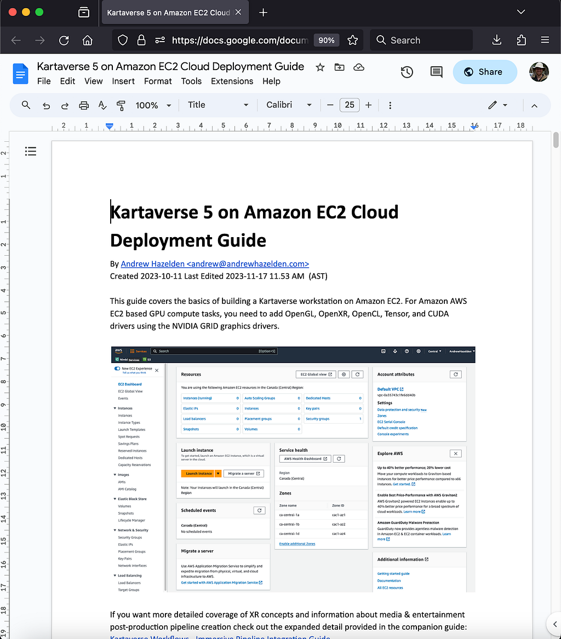Screen dimensions: 561x639
Task: Open the Firefox application menu
Action: [545, 40]
